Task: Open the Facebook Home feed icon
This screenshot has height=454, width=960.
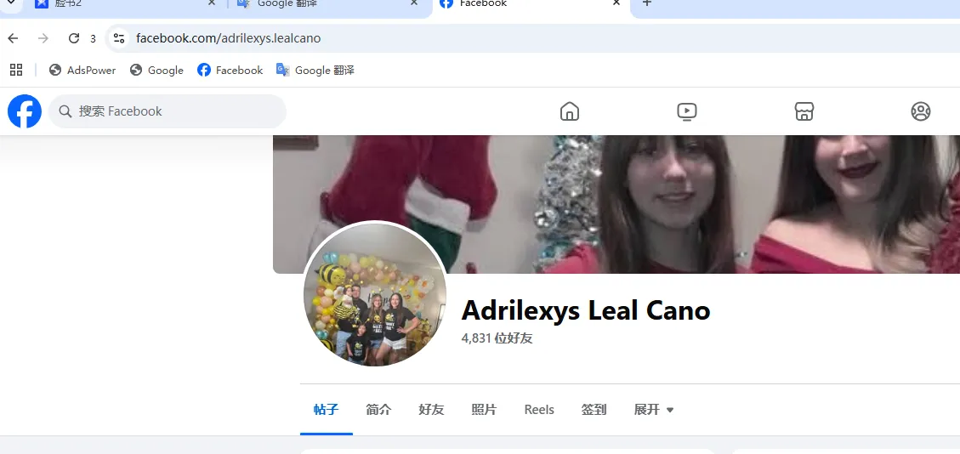Action: point(570,111)
